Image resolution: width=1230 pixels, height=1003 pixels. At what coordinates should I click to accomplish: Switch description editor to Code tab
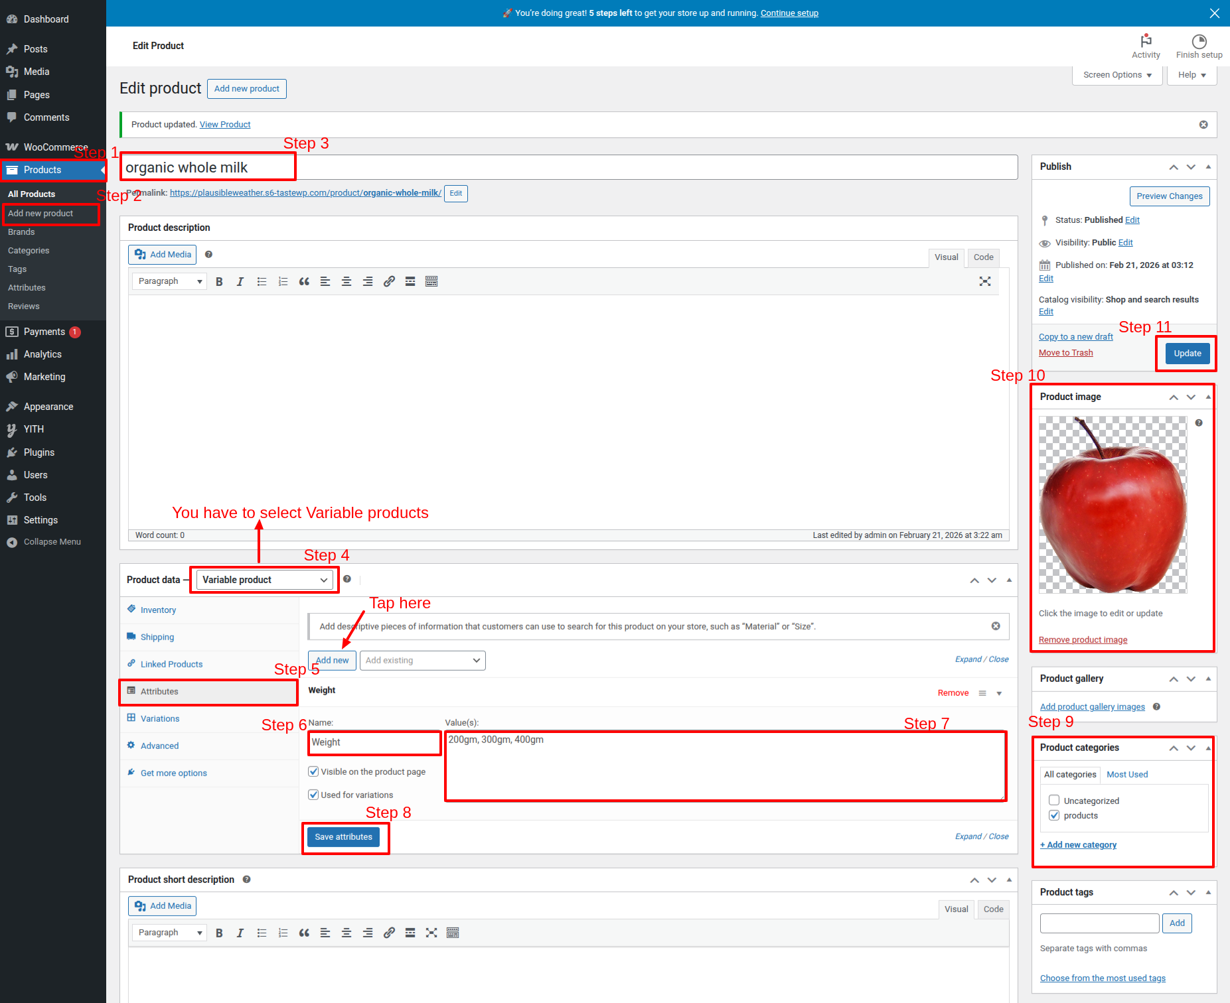[983, 257]
